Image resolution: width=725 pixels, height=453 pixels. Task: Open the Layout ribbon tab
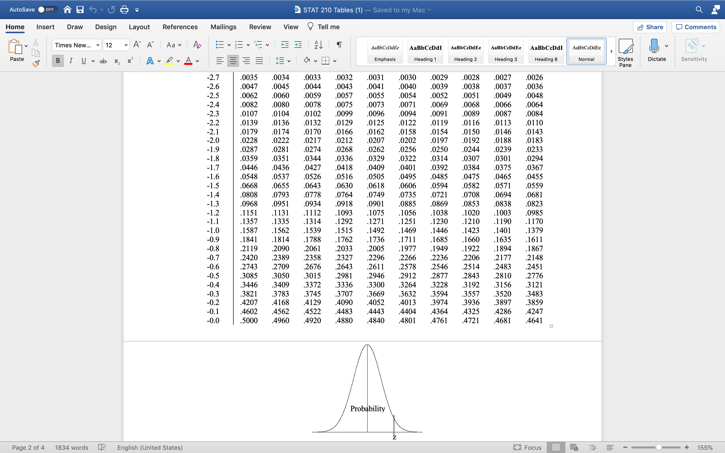(x=139, y=27)
